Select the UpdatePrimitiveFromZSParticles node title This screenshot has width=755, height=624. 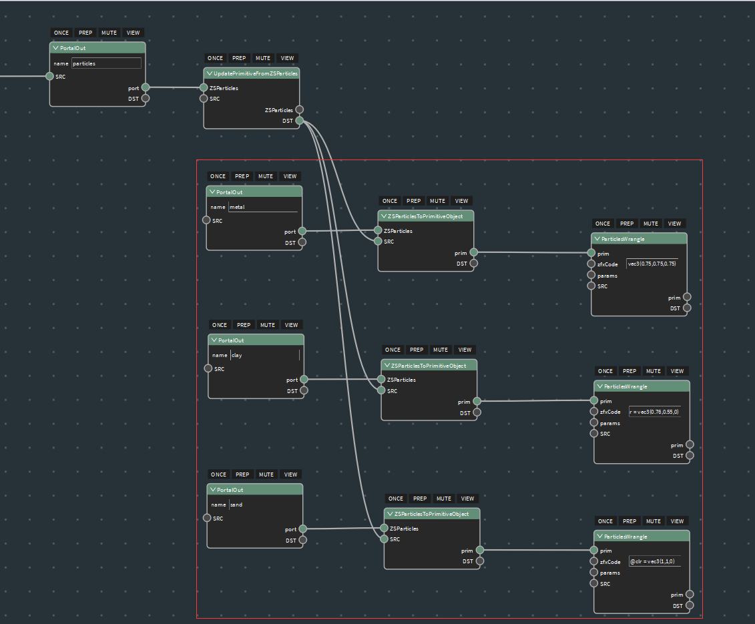pyautogui.click(x=256, y=73)
